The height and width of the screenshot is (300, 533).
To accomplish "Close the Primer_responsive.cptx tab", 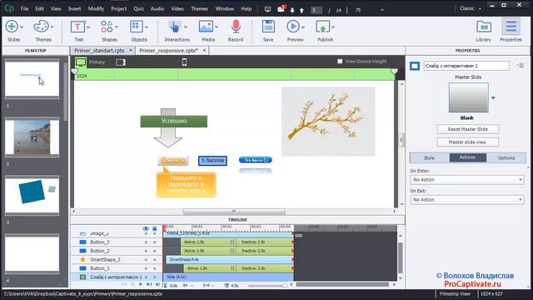I will (204, 50).
